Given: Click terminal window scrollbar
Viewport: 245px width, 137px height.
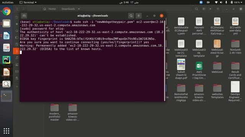Looking at the screenshot, I should pyautogui.click(x=165, y=61).
